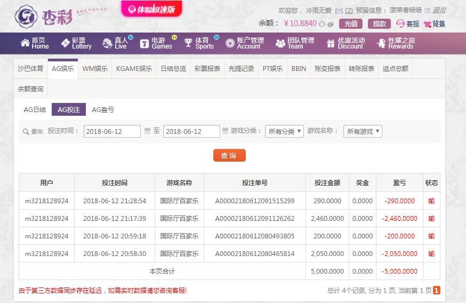Click the balance refresh icon
The height and width of the screenshot is (303, 466).
(322, 24)
